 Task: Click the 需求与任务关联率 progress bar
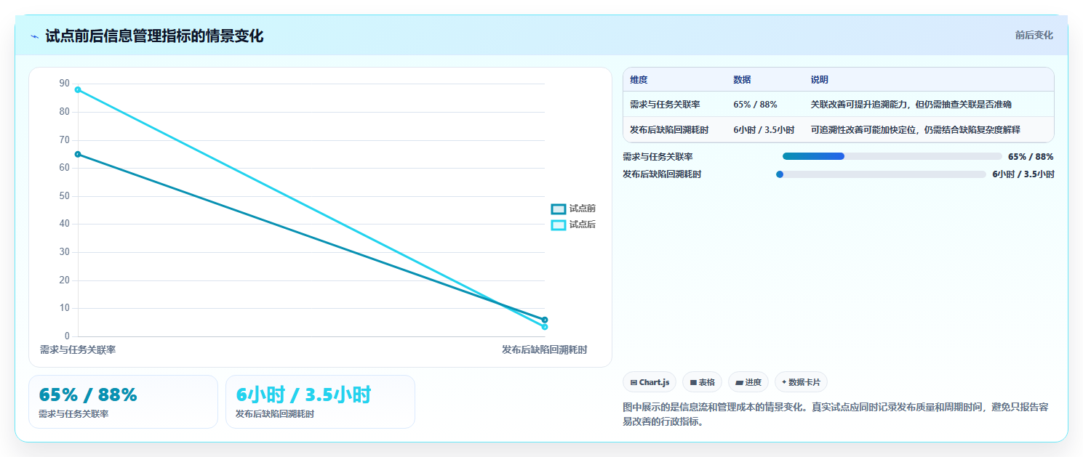(892, 156)
